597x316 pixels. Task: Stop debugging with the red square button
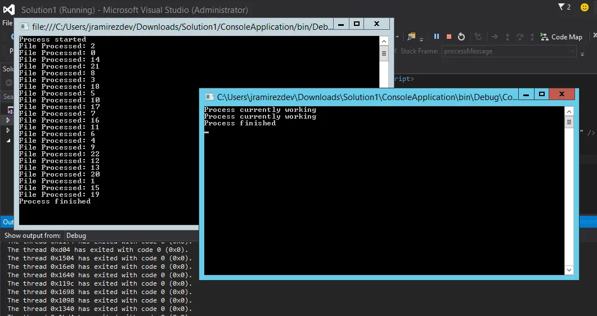449,37
